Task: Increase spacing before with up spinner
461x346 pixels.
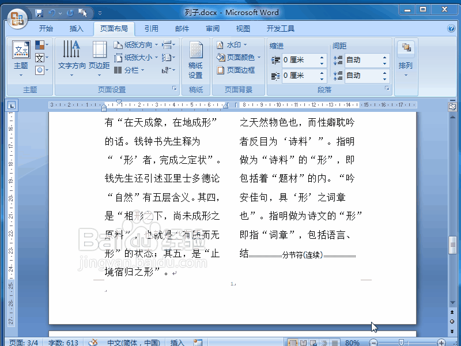Action: click(385, 57)
